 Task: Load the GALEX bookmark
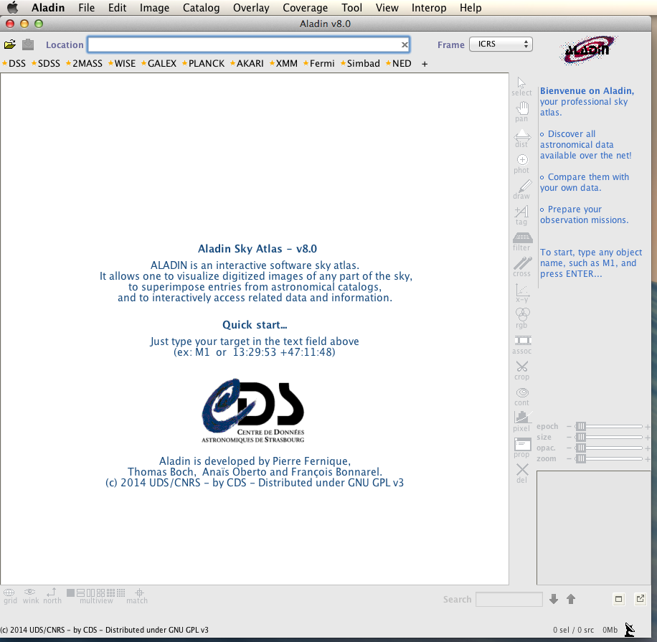coord(159,63)
